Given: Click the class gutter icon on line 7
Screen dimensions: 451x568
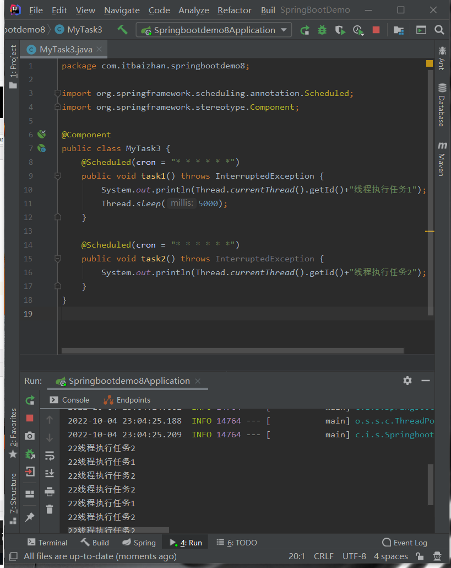Looking at the screenshot, I should pyautogui.click(x=42, y=148).
